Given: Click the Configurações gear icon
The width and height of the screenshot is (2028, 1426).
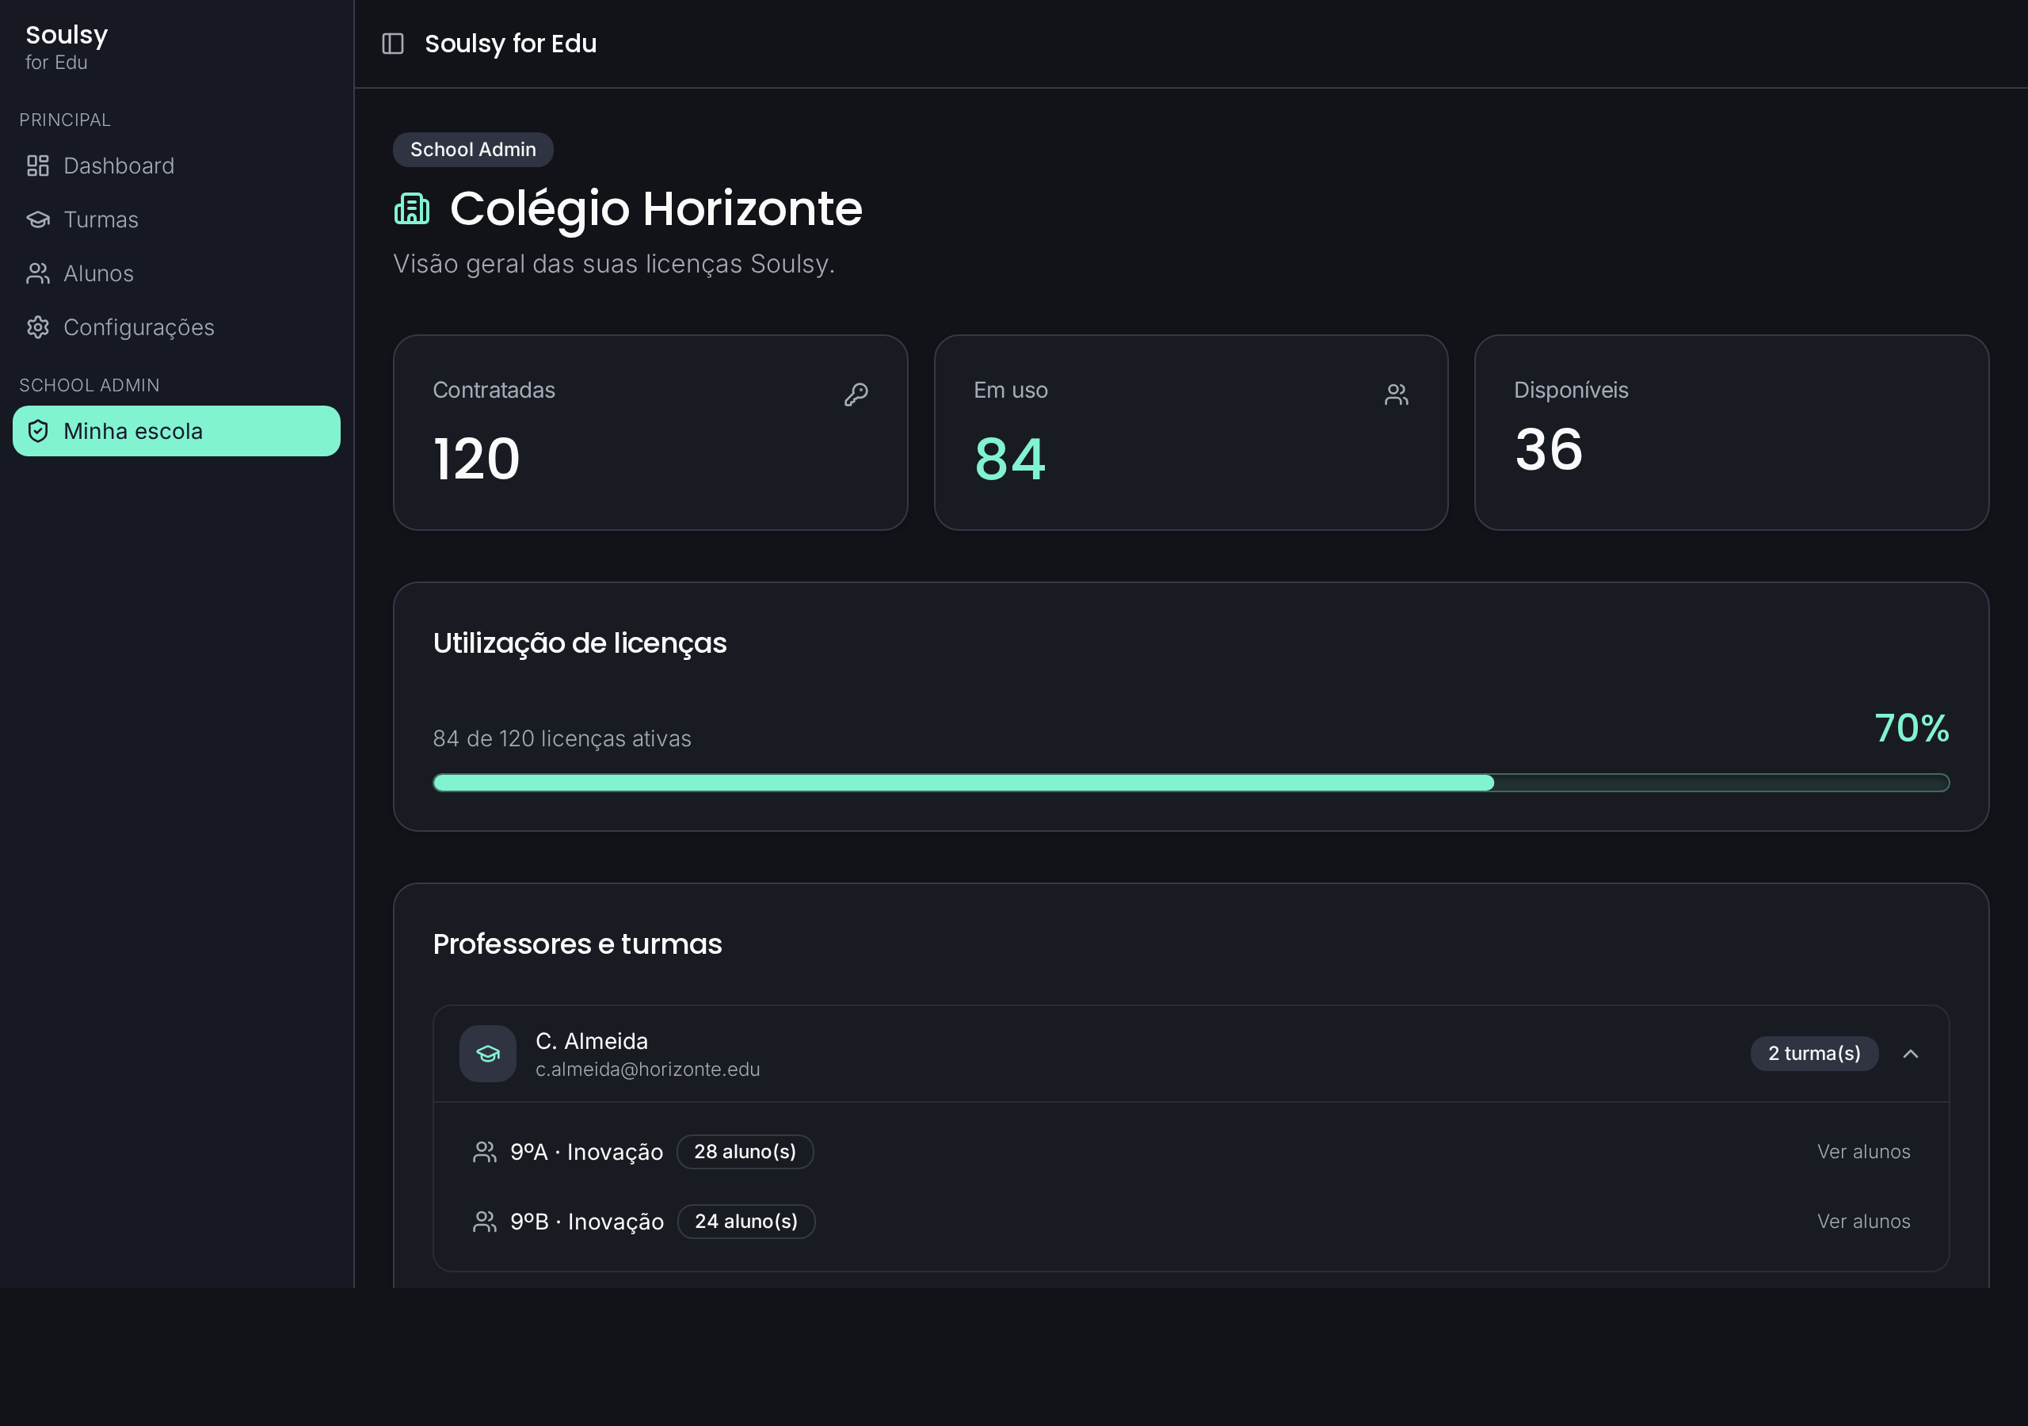Looking at the screenshot, I should tap(38, 328).
